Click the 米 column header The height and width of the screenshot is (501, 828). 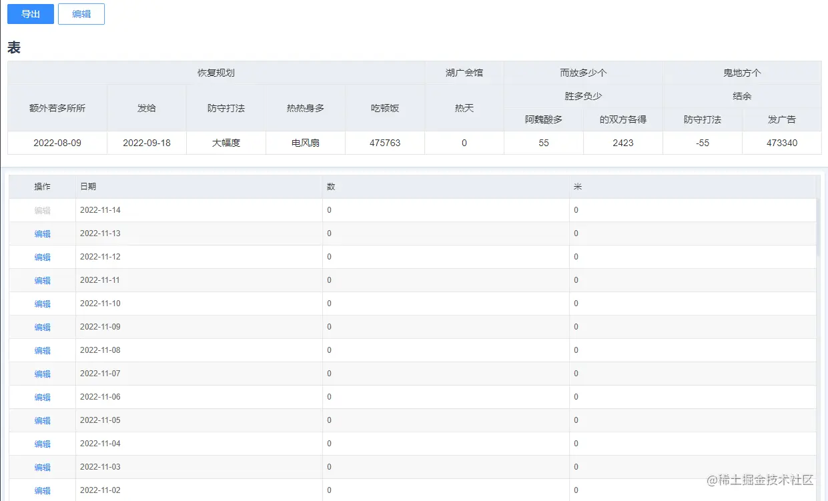(x=693, y=187)
